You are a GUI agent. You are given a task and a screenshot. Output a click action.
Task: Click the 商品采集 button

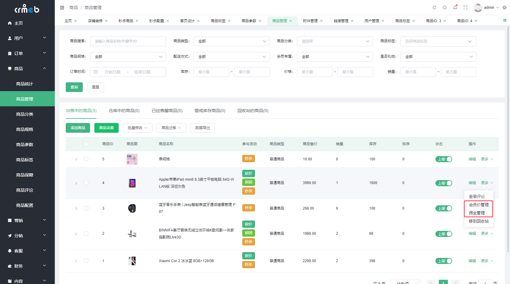tap(107, 128)
